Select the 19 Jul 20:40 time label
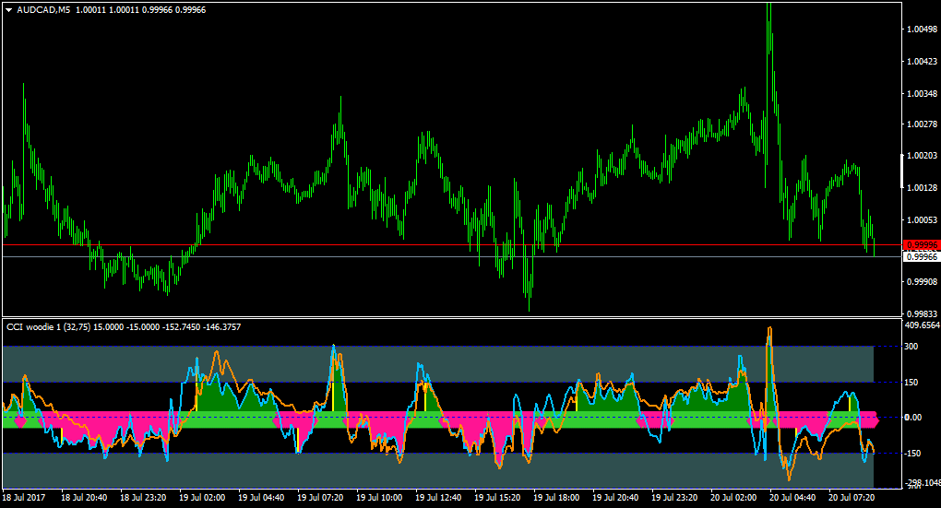Screen dimensions: 941x508 (615, 498)
